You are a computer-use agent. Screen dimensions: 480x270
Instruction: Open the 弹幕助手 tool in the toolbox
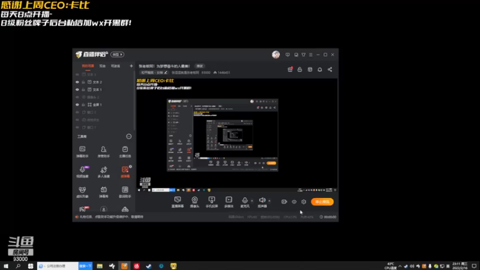[x=82, y=152]
